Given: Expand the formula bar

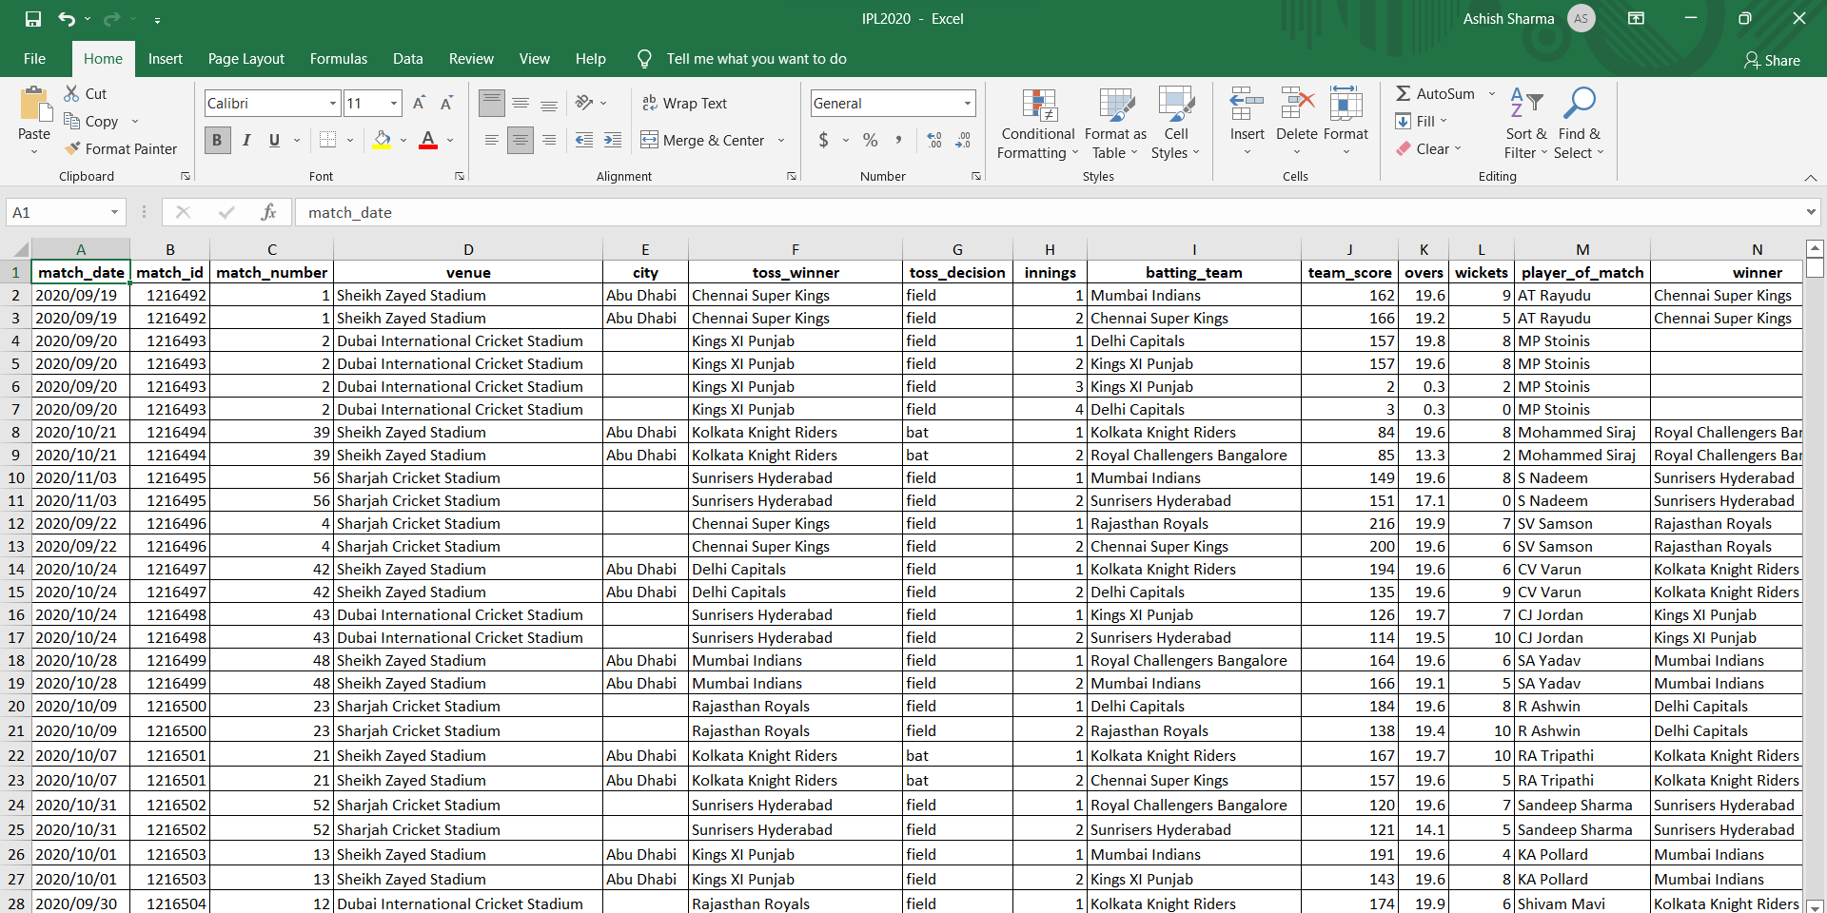Looking at the screenshot, I should 1811,212.
